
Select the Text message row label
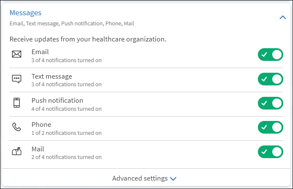tap(52, 76)
